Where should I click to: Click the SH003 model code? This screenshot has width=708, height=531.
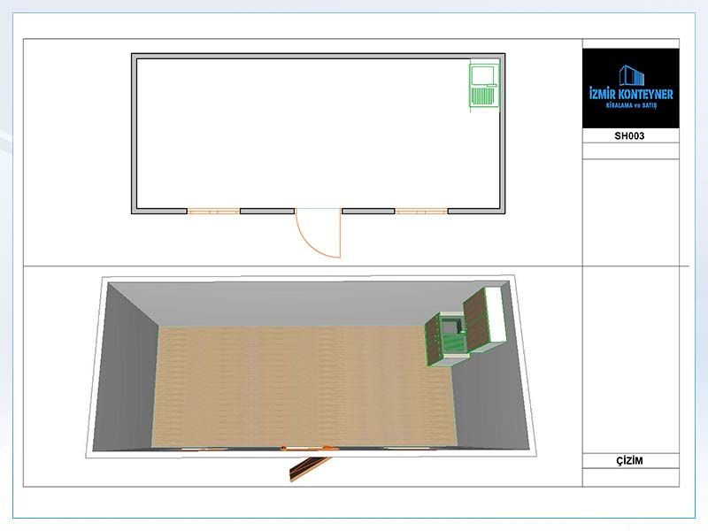point(629,136)
